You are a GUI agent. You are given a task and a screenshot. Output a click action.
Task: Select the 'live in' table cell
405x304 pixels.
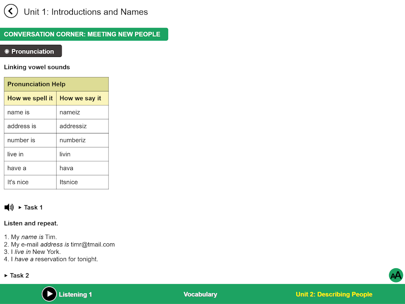coord(30,154)
